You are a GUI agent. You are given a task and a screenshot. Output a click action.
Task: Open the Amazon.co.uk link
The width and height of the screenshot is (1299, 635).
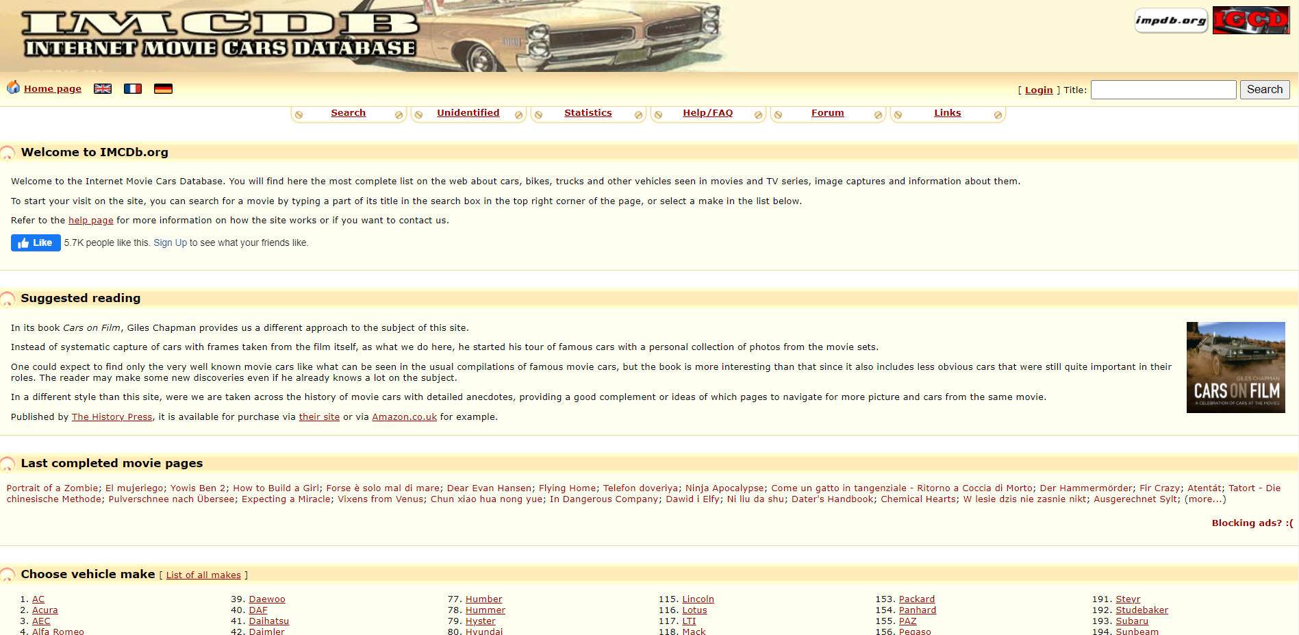[404, 417]
